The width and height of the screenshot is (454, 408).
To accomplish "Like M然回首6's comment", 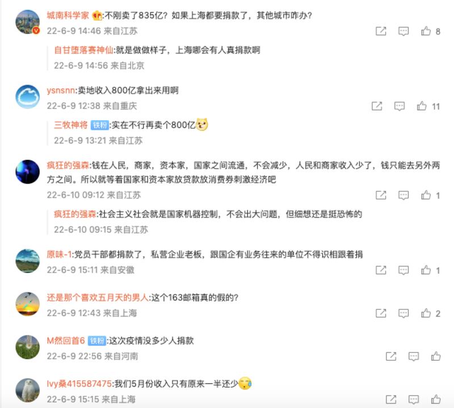I will tap(436, 356).
